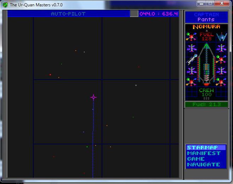Click the AUTO-PILOT header label

tap(68, 14)
